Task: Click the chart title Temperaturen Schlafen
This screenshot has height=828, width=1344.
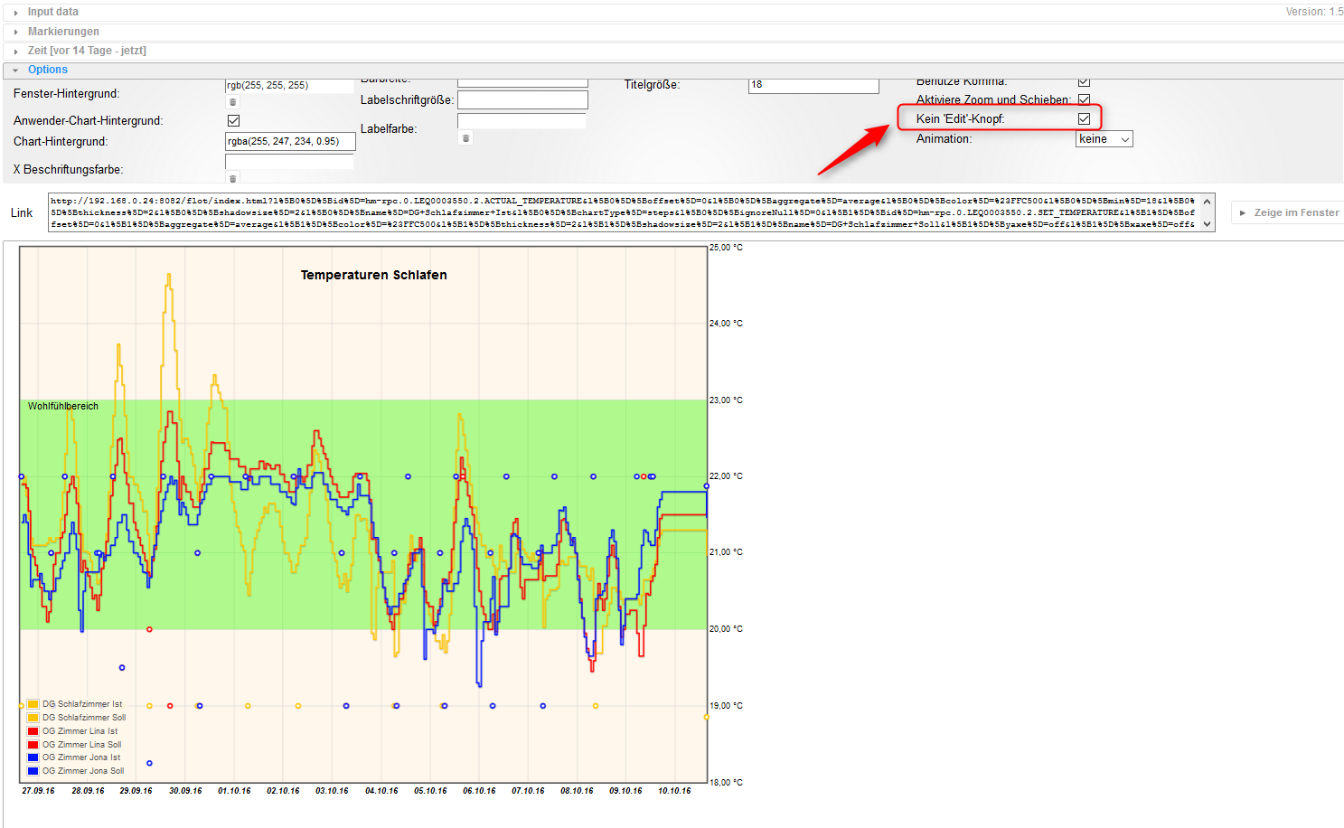Action: tap(373, 275)
